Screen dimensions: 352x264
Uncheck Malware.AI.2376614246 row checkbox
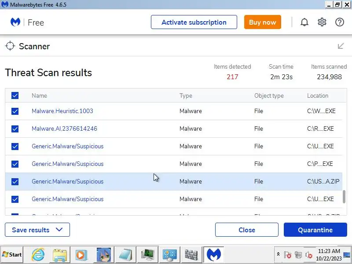15,128
